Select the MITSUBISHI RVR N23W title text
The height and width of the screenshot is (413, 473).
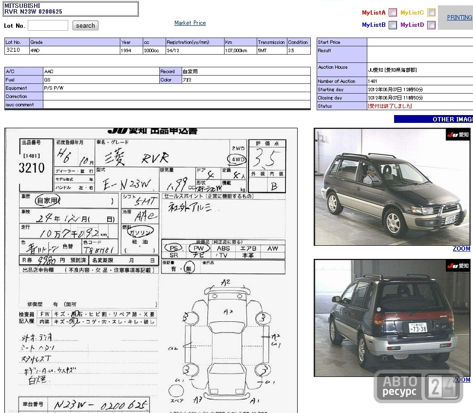point(33,8)
